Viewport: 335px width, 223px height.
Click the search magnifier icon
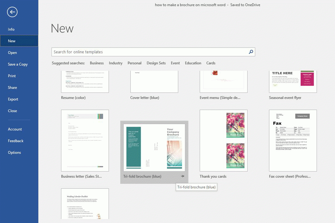[x=251, y=52]
